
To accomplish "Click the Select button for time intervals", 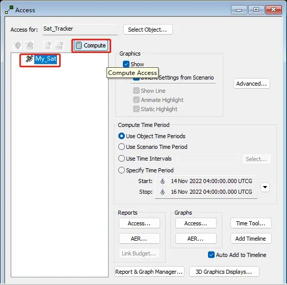I will point(256,159).
